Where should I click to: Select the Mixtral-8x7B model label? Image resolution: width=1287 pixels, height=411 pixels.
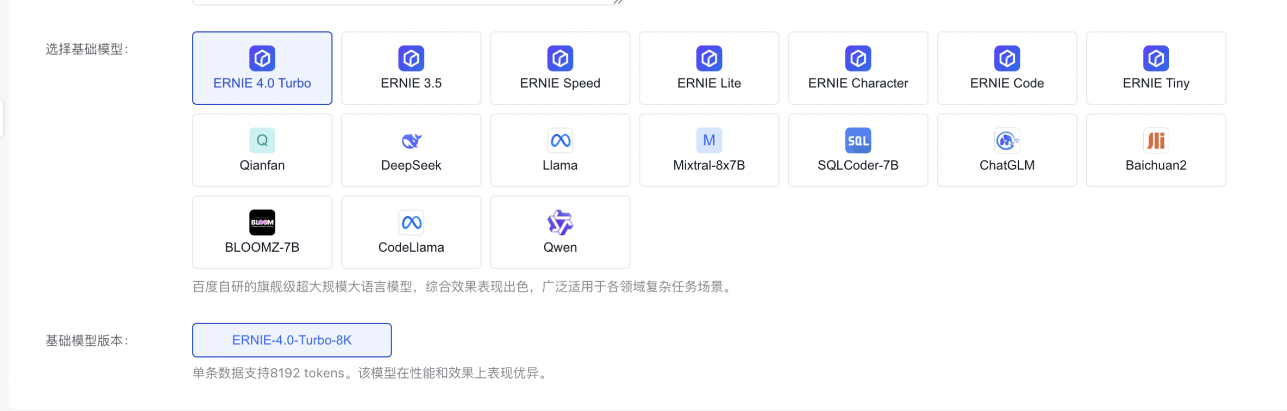pyautogui.click(x=709, y=165)
